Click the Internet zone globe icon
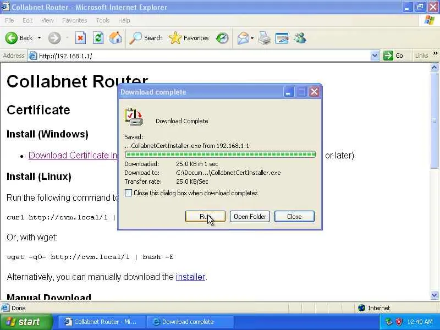Image resolution: width=440 pixels, height=330 pixels. click(362, 308)
